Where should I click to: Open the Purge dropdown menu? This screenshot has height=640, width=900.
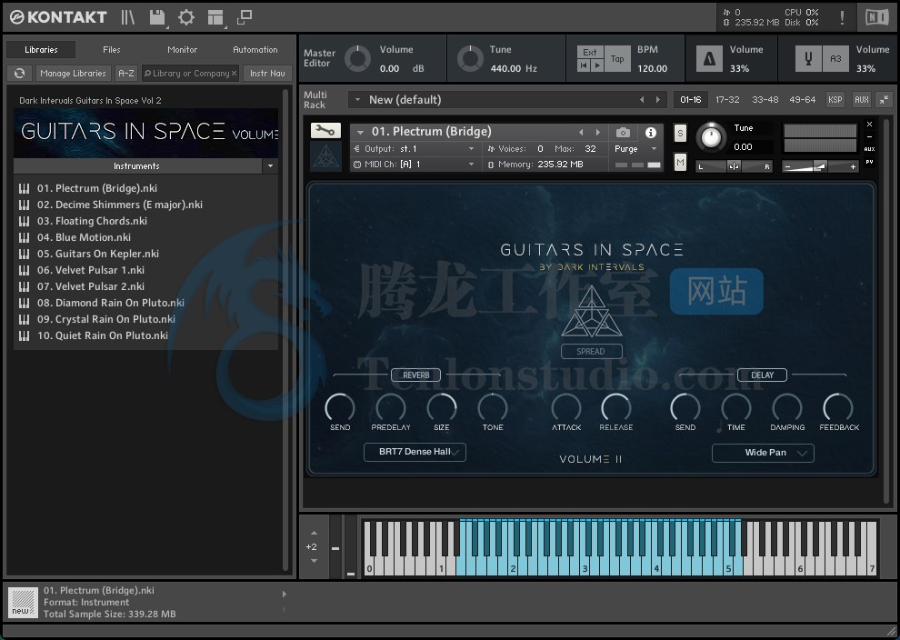point(635,149)
